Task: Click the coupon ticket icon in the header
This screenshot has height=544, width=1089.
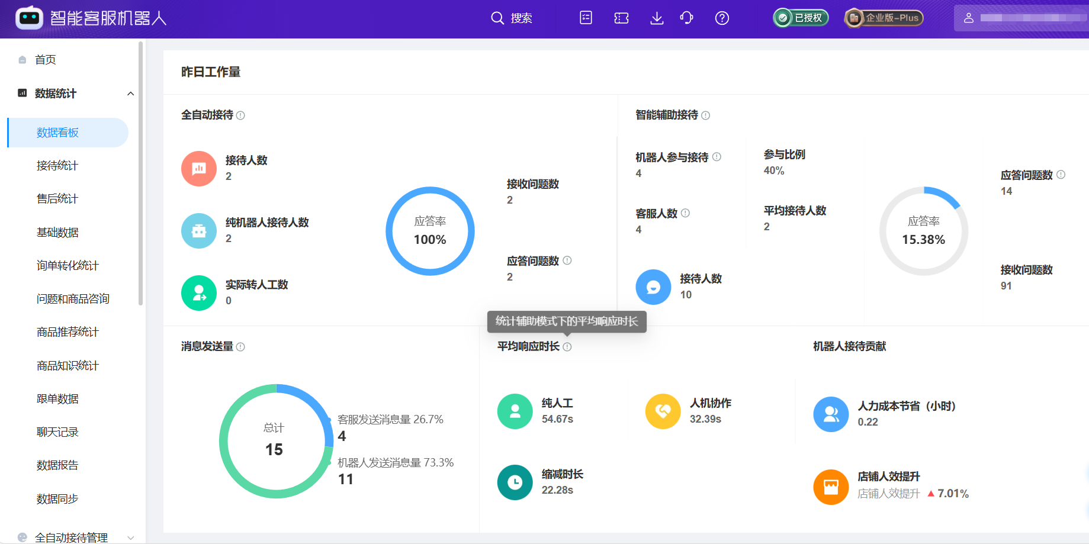Action: click(621, 18)
